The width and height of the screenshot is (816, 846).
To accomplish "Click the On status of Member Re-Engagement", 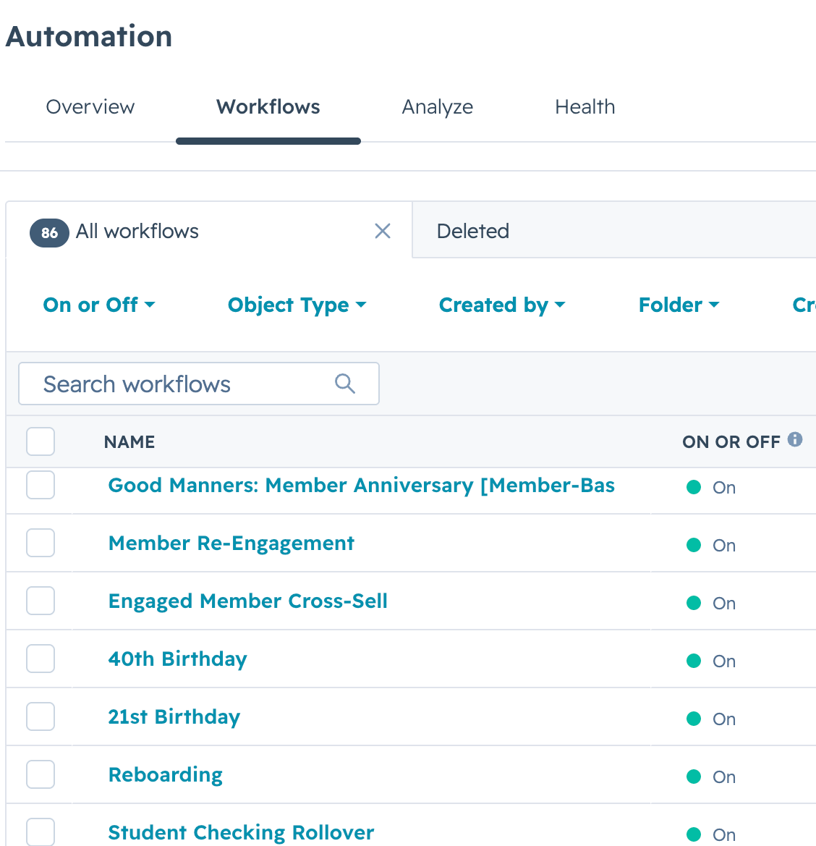I will 711,546.
